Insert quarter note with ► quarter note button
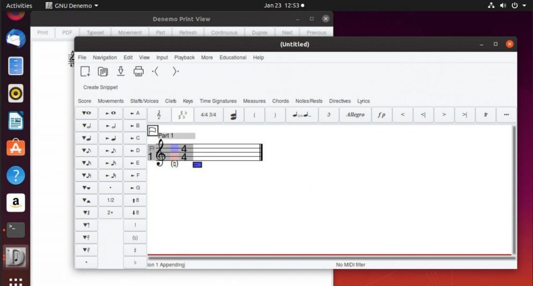Image resolution: width=533 pixels, height=286 pixels. [x=110, y=138]
